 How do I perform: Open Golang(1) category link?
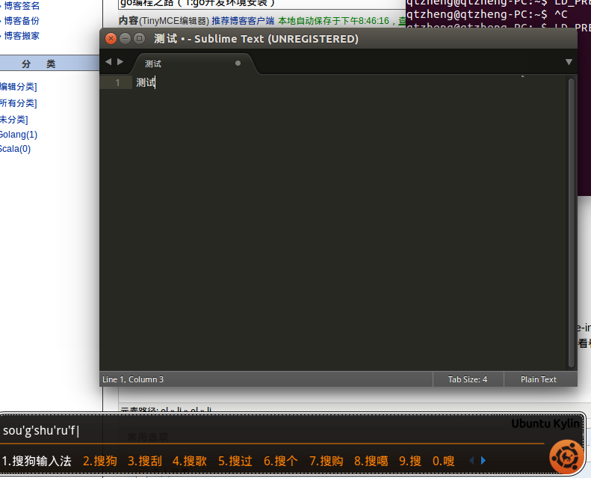[19, 135]
